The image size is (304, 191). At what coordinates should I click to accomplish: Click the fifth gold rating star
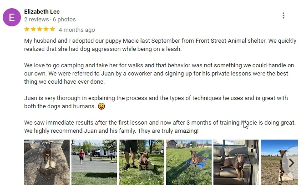point(52,29)
